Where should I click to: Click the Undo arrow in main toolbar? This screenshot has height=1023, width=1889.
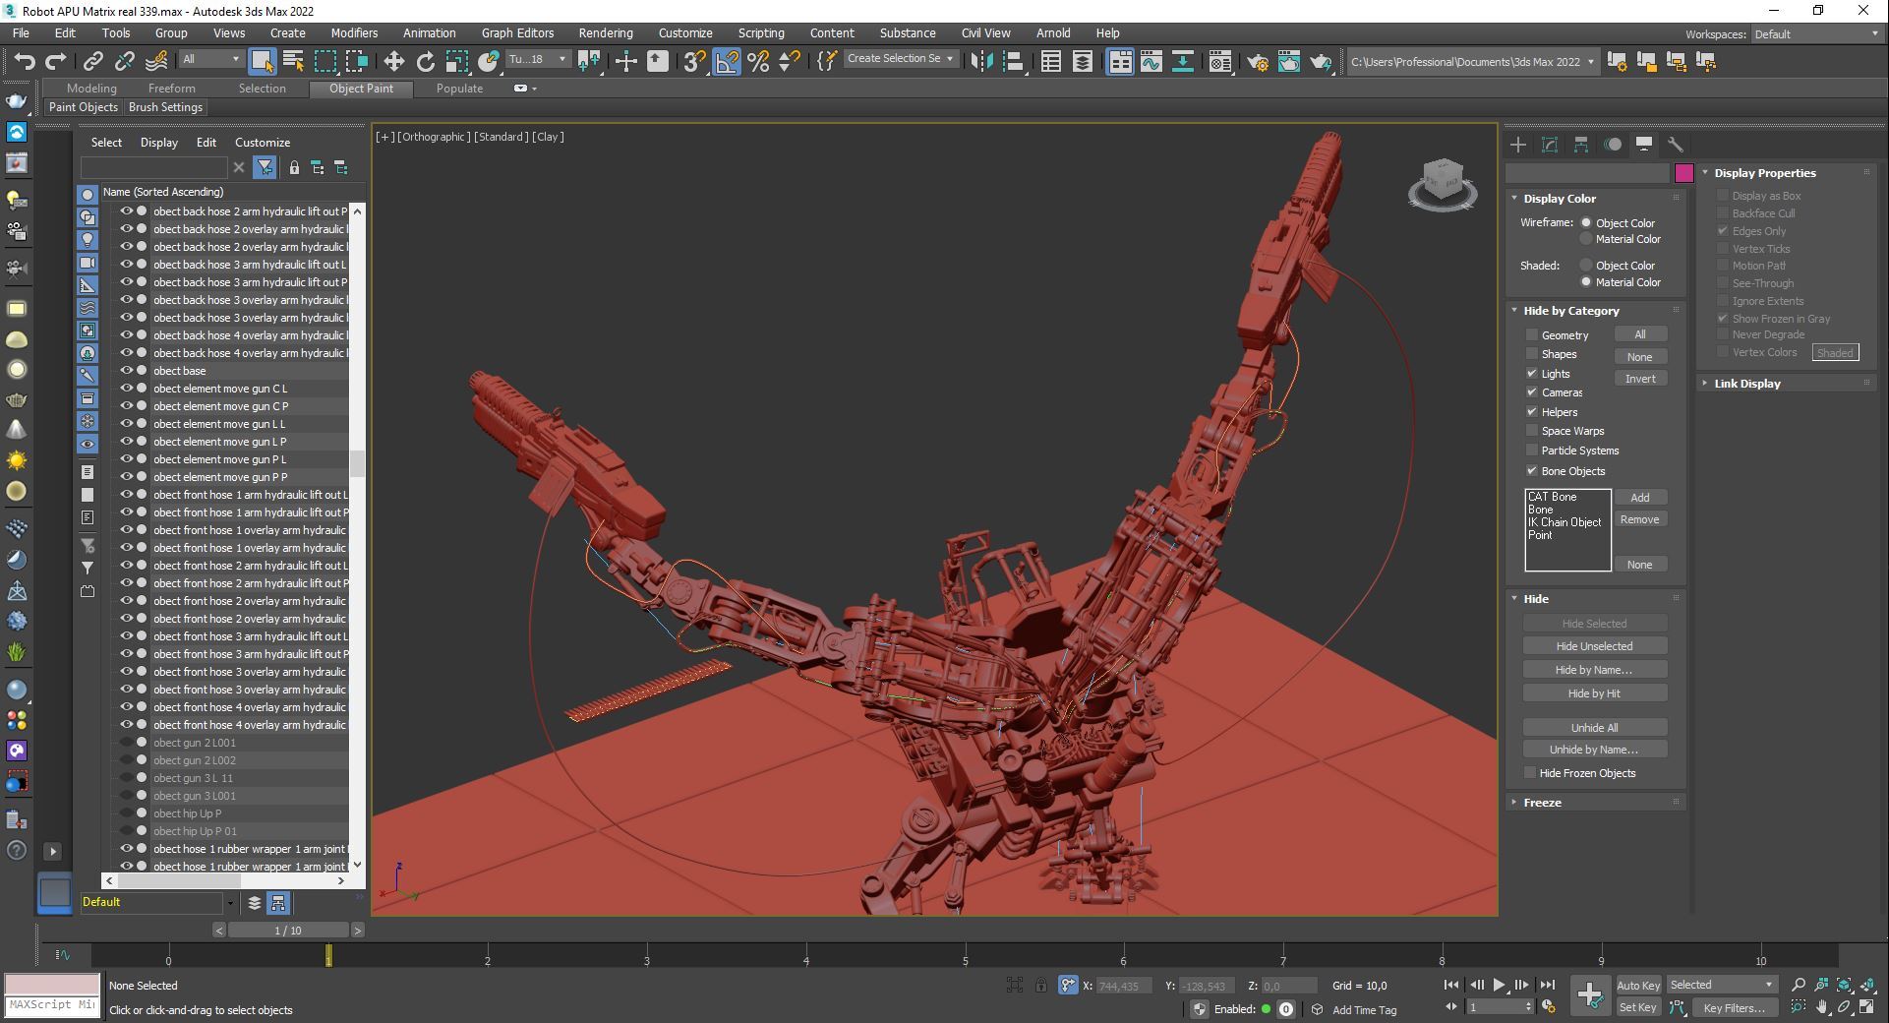(24, 62)
